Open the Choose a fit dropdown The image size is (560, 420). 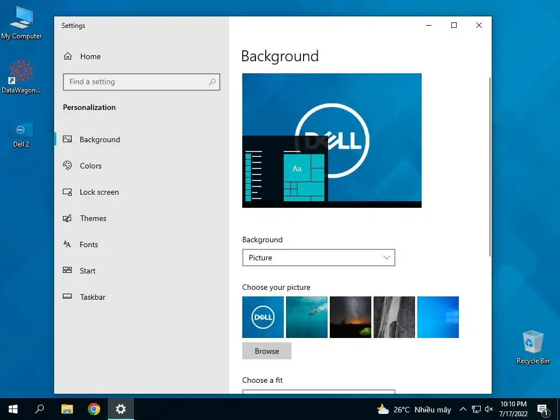[x=319, y=392]
